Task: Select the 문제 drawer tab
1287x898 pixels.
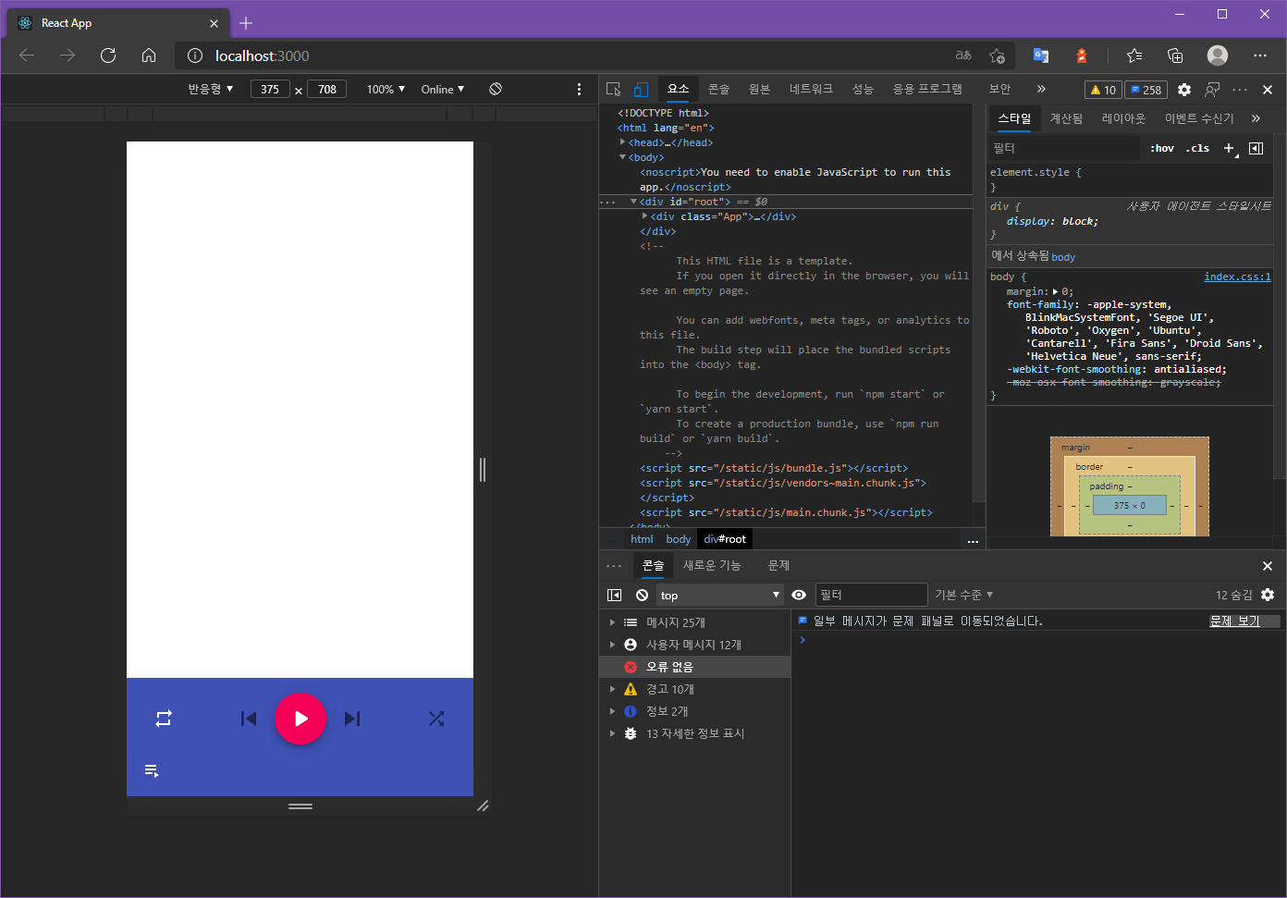Action: (x=778, y=565)
